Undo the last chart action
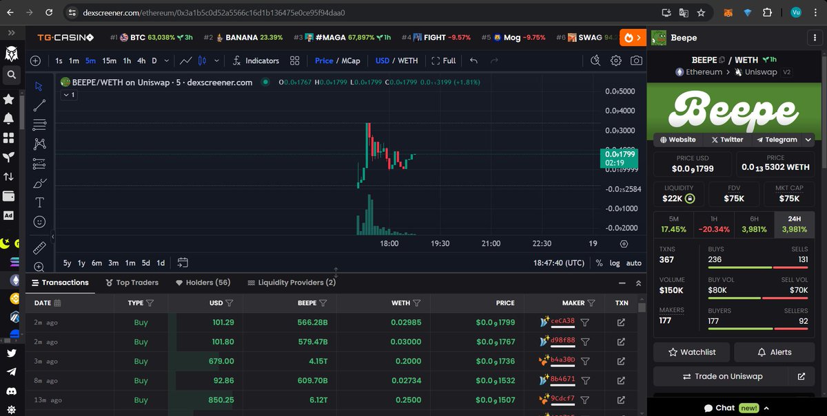 (473, 61)
